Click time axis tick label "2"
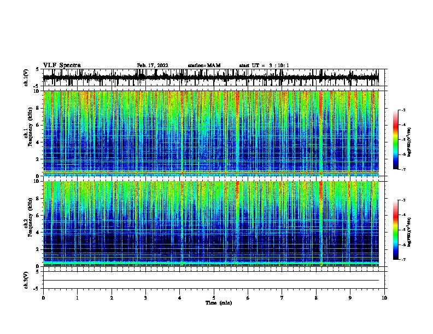This screenshot has width=433, height=334. coord(112,297)
